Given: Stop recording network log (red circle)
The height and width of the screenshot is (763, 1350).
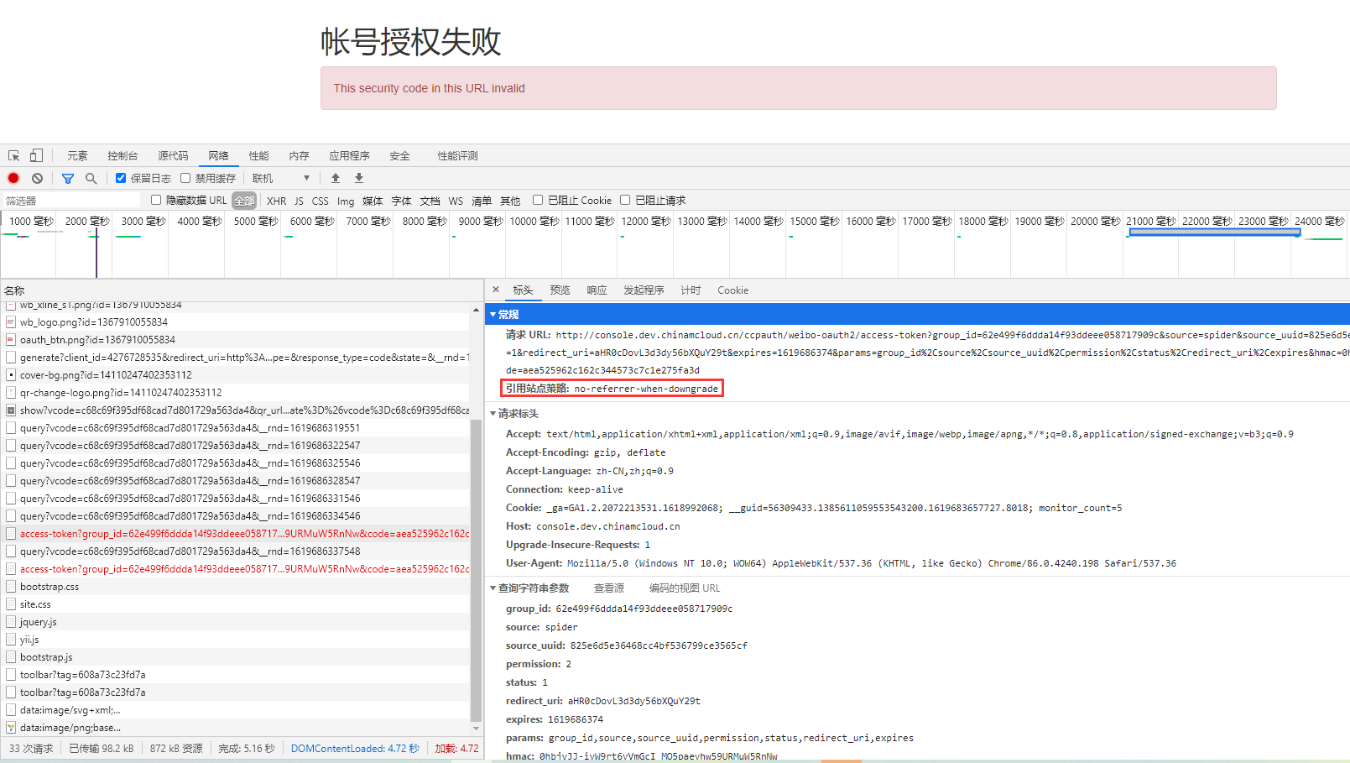Looking at the screenshot, I should [x=13, y=178].
